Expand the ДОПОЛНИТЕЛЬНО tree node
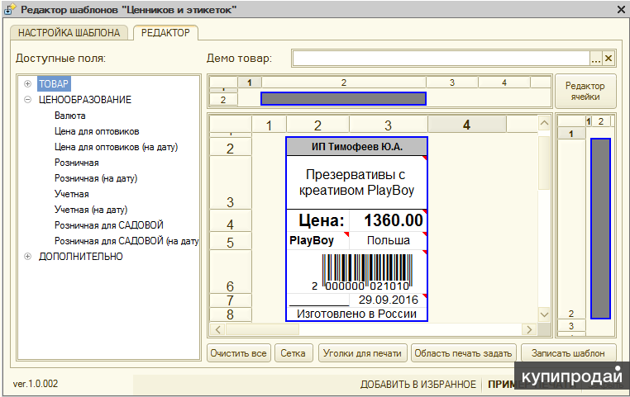The height and width of the screenshot is (397, 630). pos(27,256)
